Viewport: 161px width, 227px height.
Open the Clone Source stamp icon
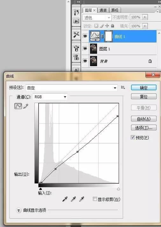tap(76, 57)
